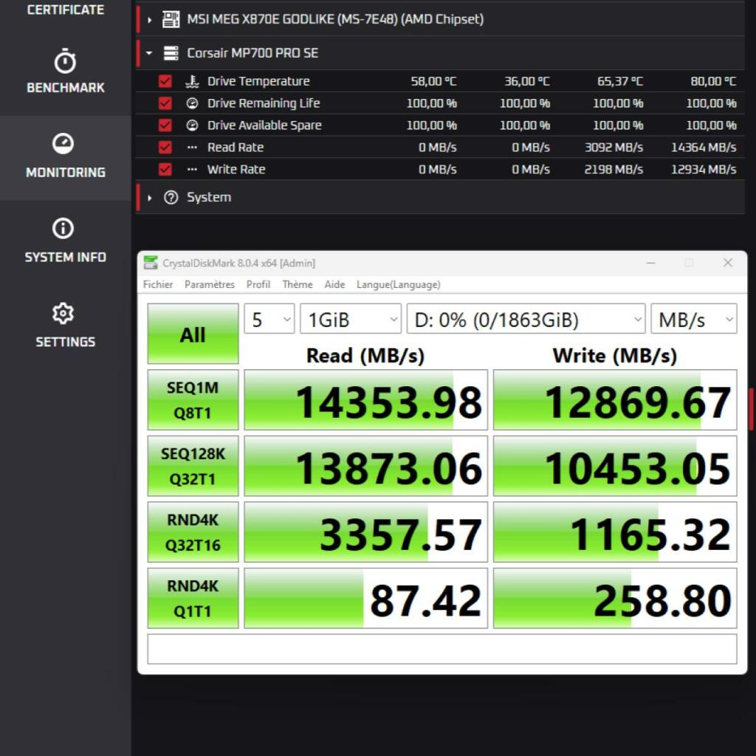The image size is (756, 756).
Task: Click the RND4K Q32T16 read result 3357.57
Action: coord(366,532)
